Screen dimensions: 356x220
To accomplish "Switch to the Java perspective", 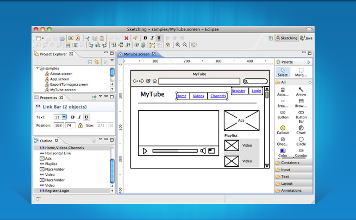I will click(x=305, y=38).
